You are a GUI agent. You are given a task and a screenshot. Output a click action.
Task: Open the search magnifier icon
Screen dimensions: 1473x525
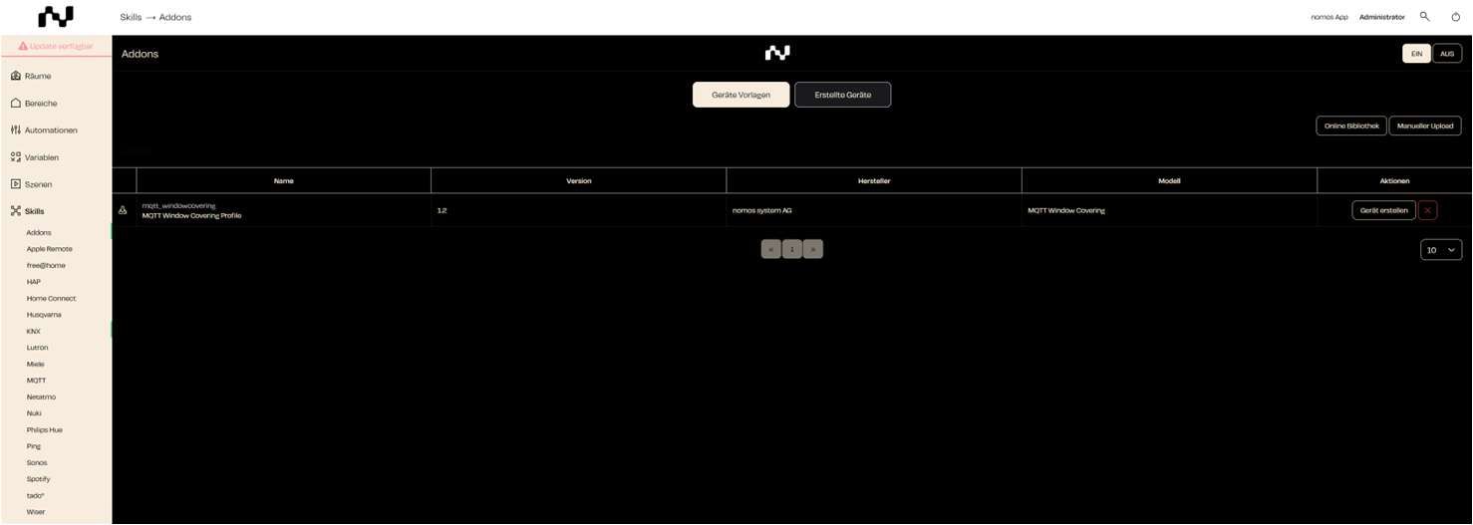coord(1425,17)
